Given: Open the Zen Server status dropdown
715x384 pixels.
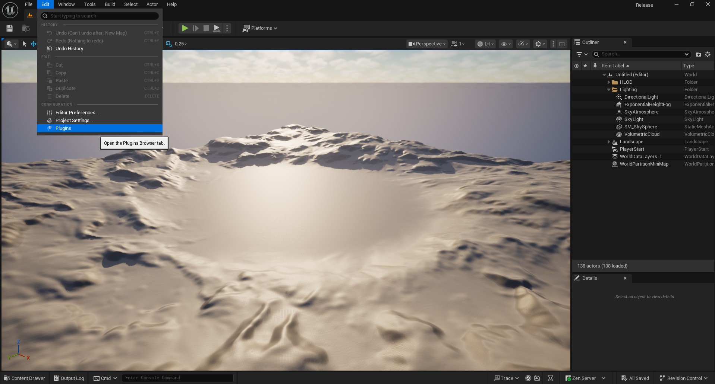Looking at the screenshot, I should click(x=585, y=378).
